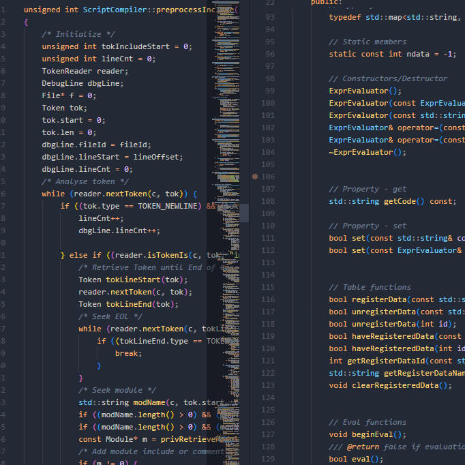Click the '// Table functions' comment
465x465 pixels.
[x=370, y=287]
